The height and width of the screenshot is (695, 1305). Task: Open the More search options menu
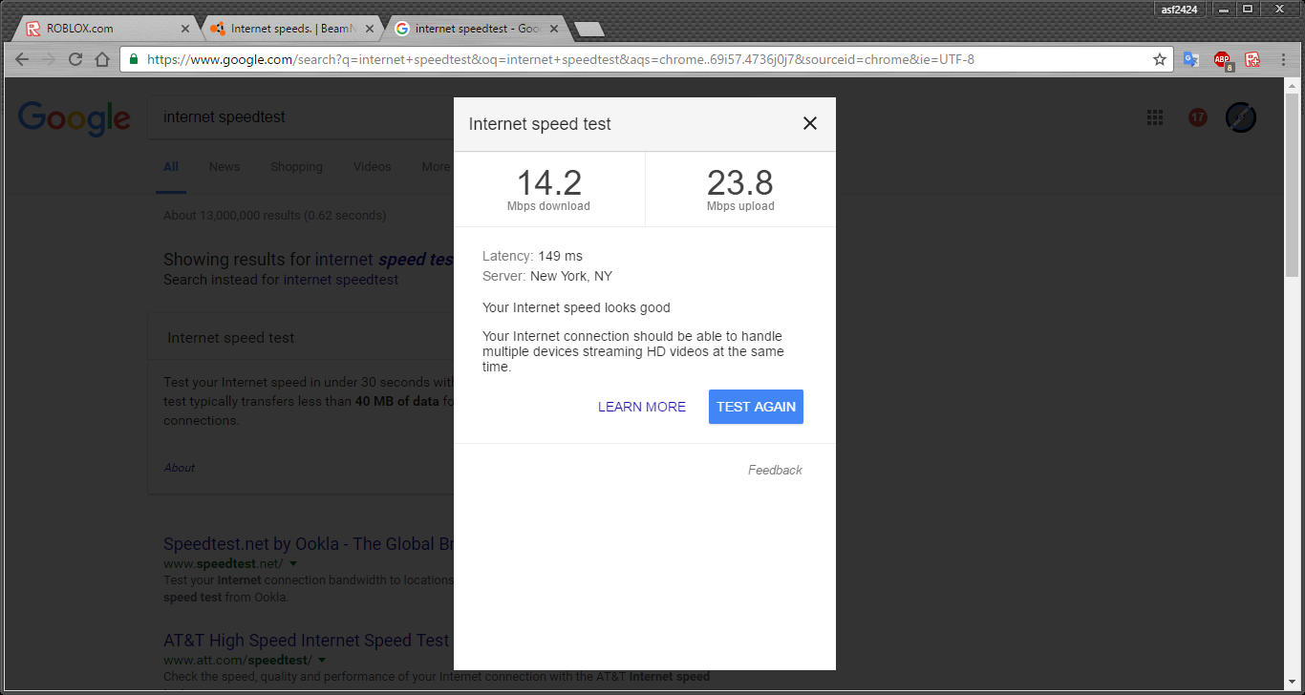pos(436,166)
